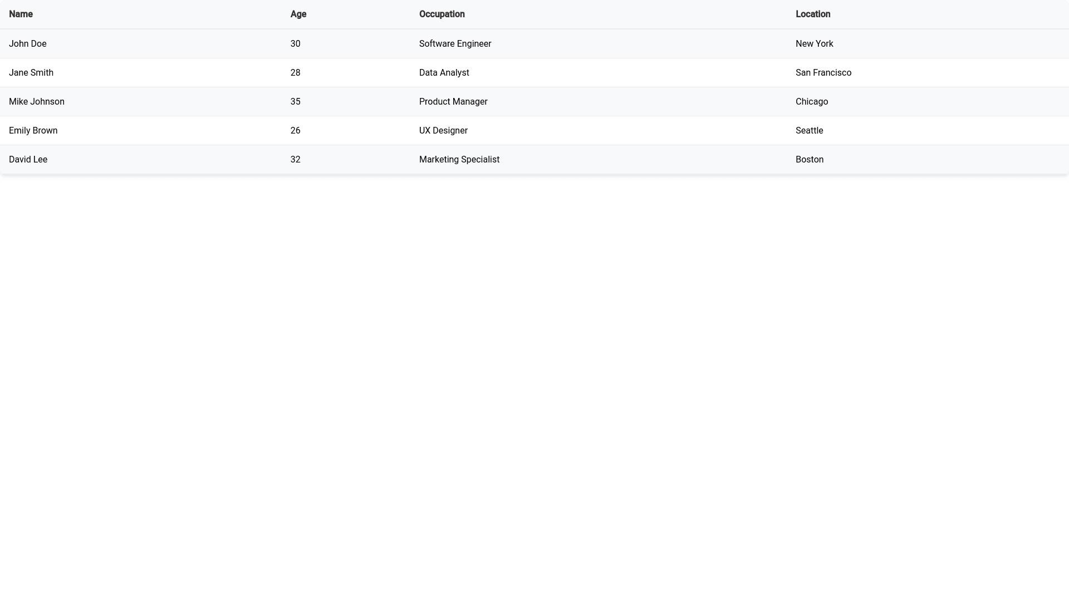Click age 35 in Mike Johnson's row
The height and width of the screenshot is (601, 1069).
pos(295,102)
